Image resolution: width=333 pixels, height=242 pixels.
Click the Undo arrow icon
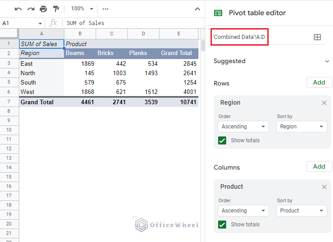[18, 9]
